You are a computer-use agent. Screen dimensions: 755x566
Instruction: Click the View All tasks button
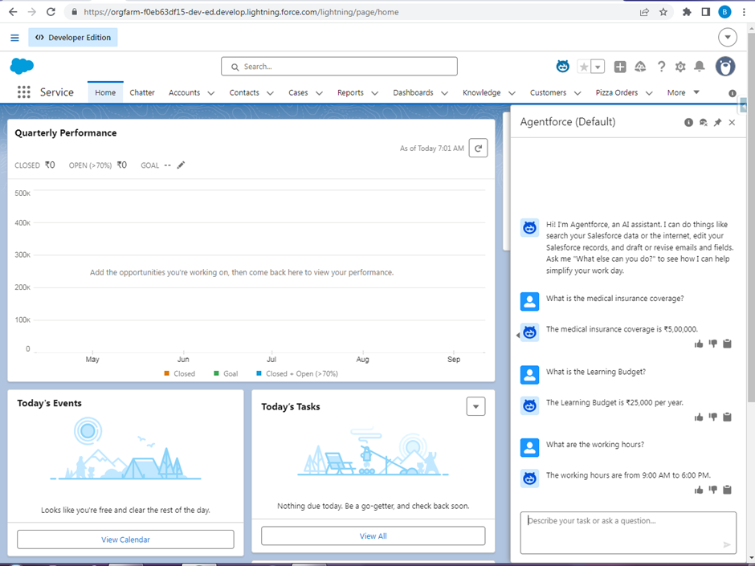pos(373,535)
